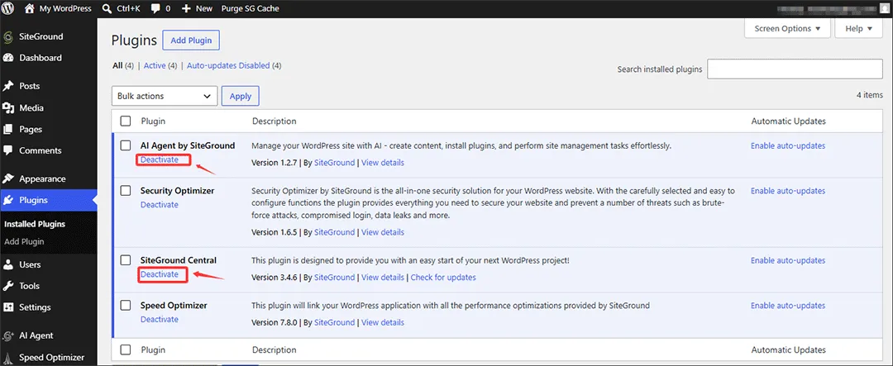893x366 pixels.
Task: Focus the Search installed plugins field
Action: point(795,69)
